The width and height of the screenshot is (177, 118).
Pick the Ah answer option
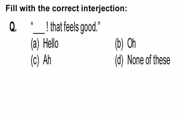click(x=47, y=60)
